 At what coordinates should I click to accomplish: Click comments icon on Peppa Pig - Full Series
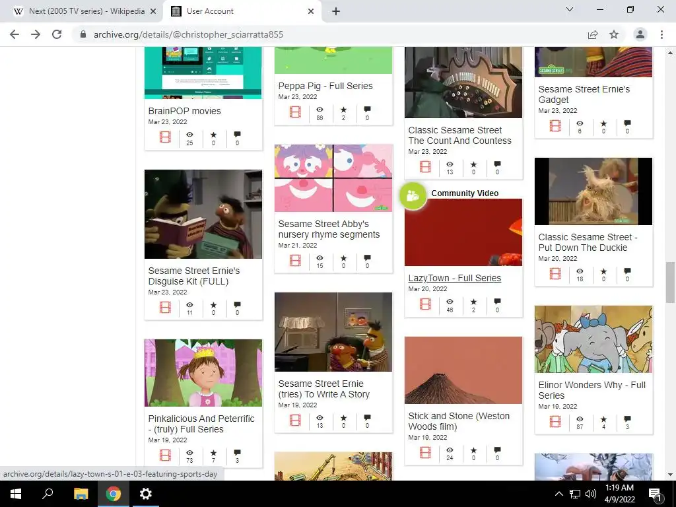(367, 110)
